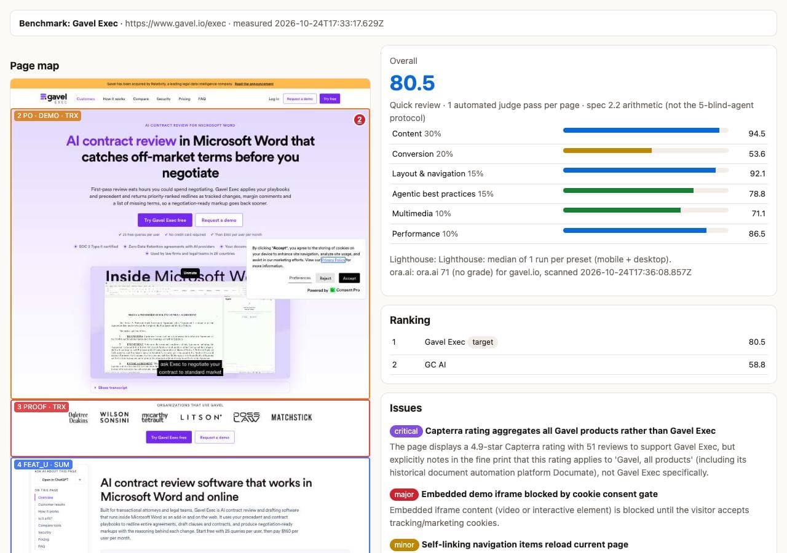This screenshot has width=787, height=553.
Task: Select the McCarthy Tétrault logo
Action: tap(154, 417)
